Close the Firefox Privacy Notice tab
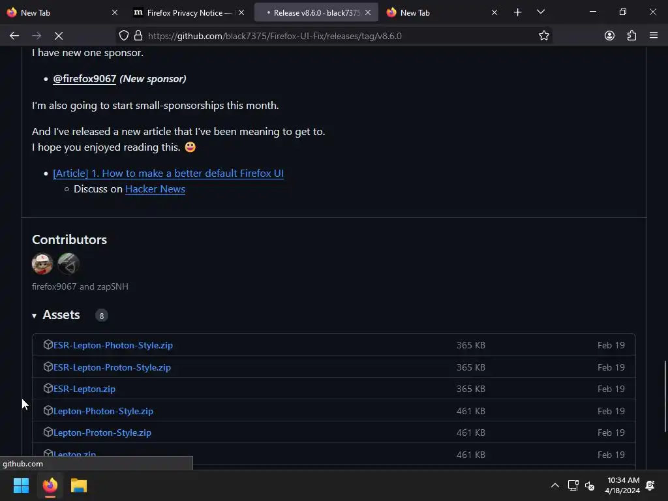 [x=241, y=12]
